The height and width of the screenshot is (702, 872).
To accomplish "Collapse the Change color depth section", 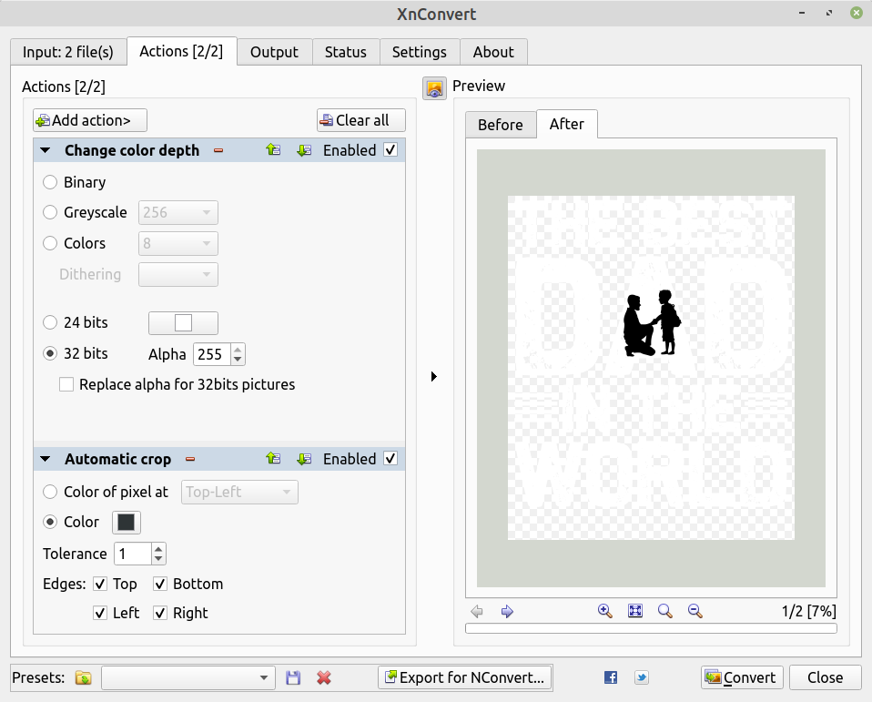I will tap(46, 150).
